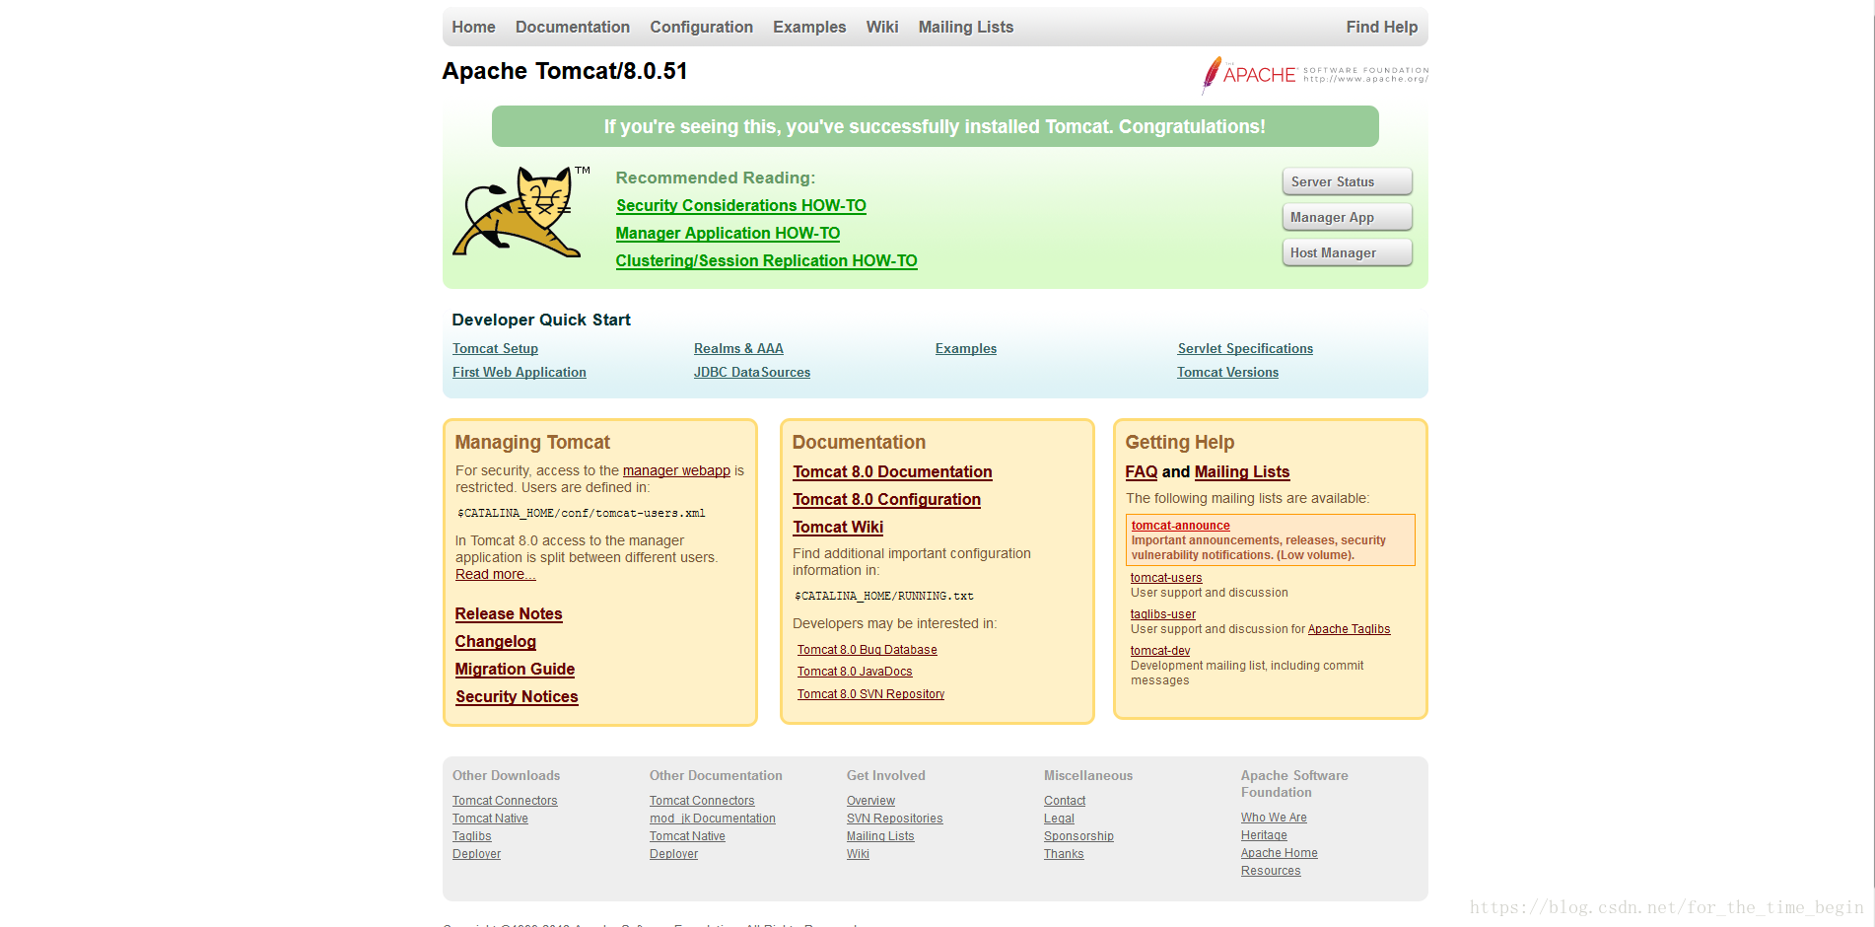The height and width of the screenshot is (927, 1875).
Task: Open Find Help in the top bar
Action: click(x=1381, y=27)
